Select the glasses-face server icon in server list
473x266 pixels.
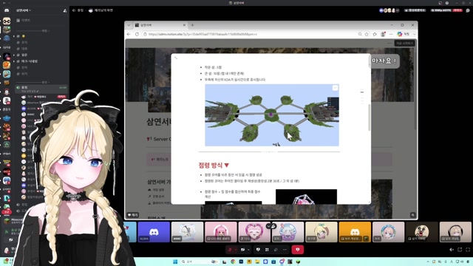(7, 21)
